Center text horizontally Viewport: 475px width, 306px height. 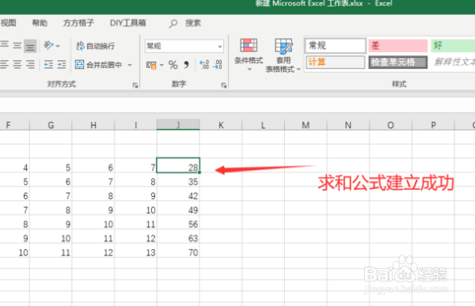(x=17, y=65)
